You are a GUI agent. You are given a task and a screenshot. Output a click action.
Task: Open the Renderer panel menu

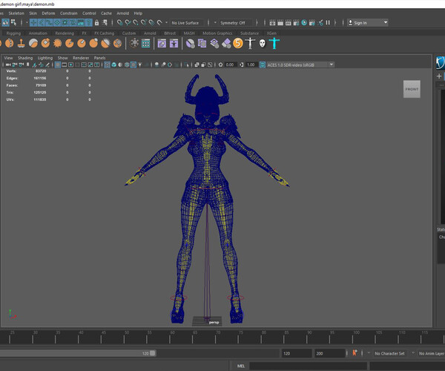tap(81, 58)
